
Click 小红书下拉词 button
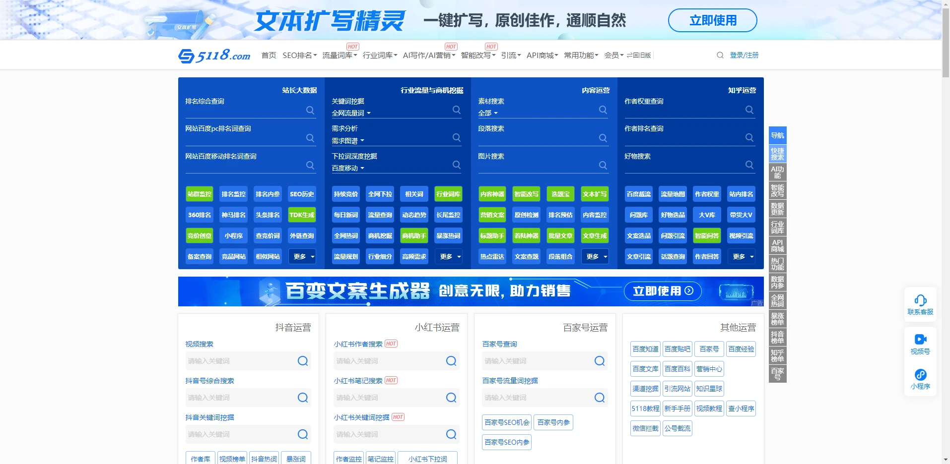(427, 459)
